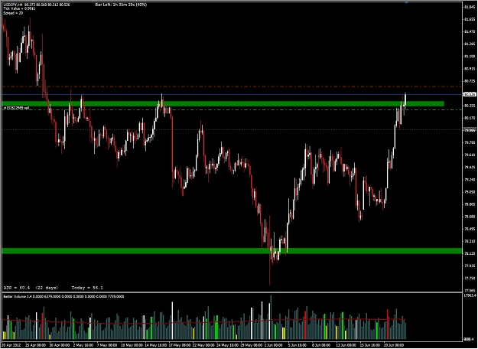Click the Today = 56.1 text
Screen dimensions: 478x349
coord(87,288)
